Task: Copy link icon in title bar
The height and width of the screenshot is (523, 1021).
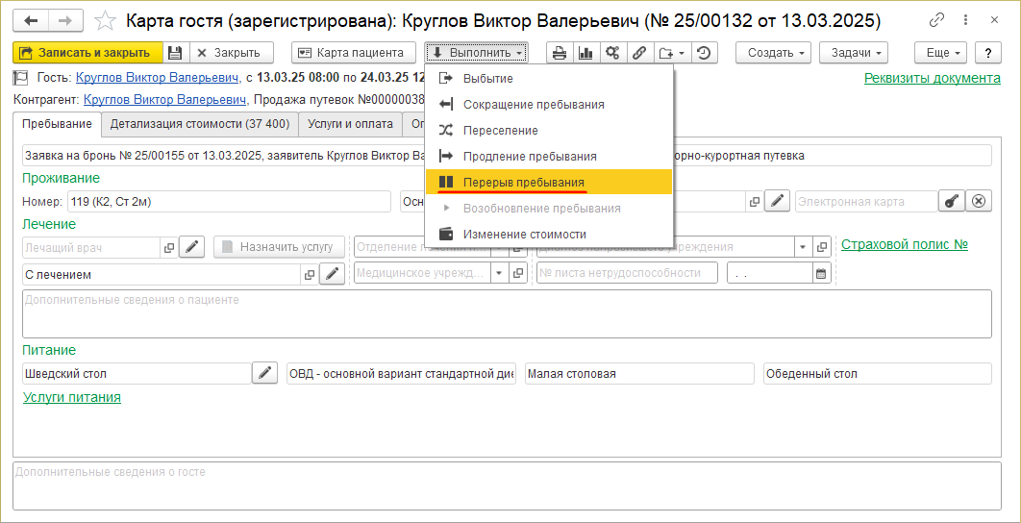Action: point(937,20)
